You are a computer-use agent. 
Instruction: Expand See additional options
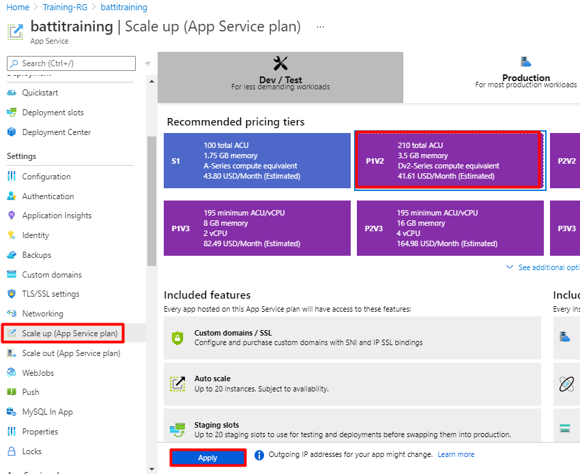542,267
